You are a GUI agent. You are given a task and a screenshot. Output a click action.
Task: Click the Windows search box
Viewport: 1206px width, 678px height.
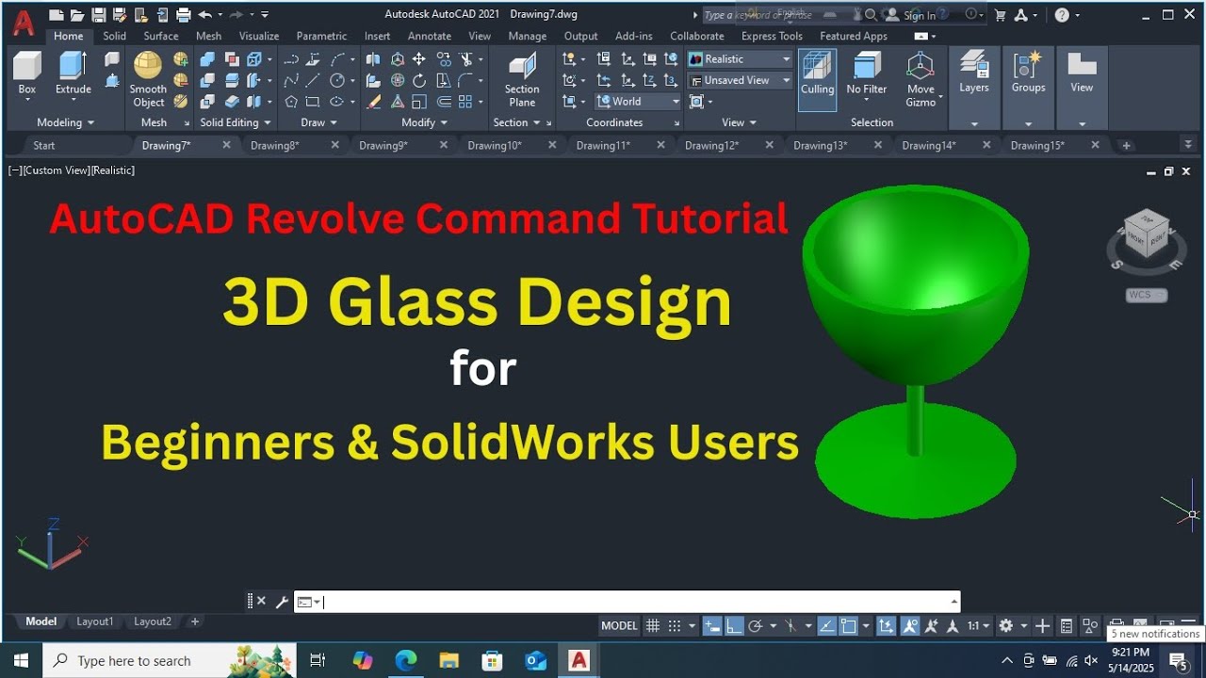tap(170, 661)
